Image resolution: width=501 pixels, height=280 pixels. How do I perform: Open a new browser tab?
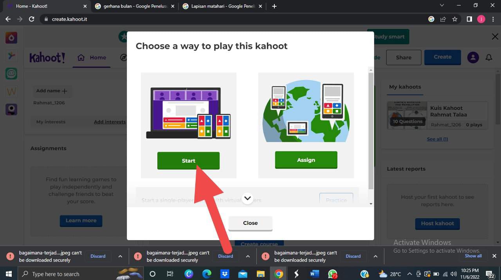tap(274, 6)
